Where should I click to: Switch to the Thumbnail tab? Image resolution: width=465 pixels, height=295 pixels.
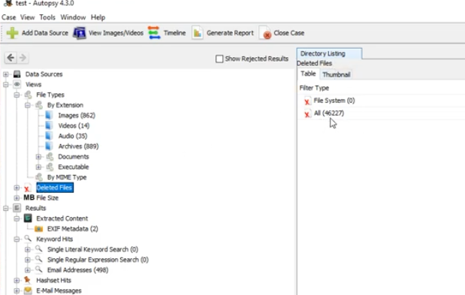coord(337,74)
